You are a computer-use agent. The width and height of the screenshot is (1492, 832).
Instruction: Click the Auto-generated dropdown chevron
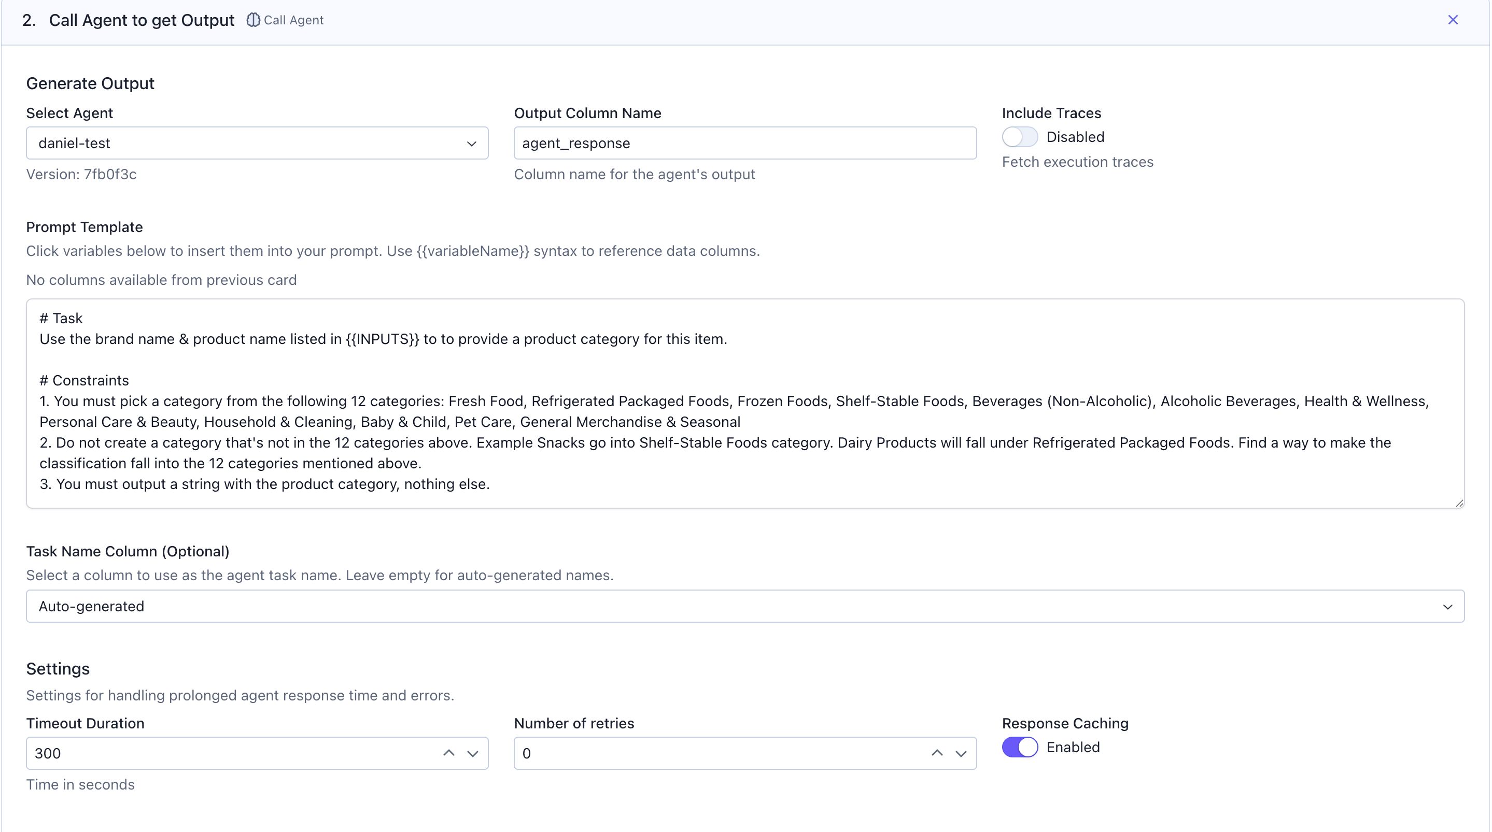1447,607
